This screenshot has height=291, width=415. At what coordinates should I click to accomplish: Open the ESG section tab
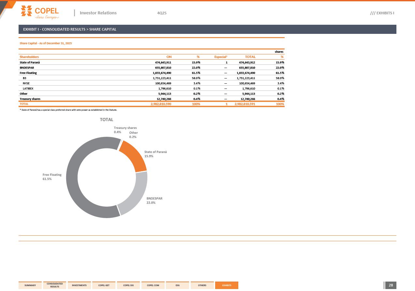177,285
